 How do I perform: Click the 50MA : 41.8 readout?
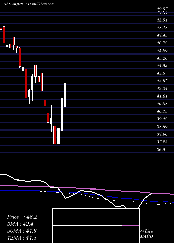[22, 231]
